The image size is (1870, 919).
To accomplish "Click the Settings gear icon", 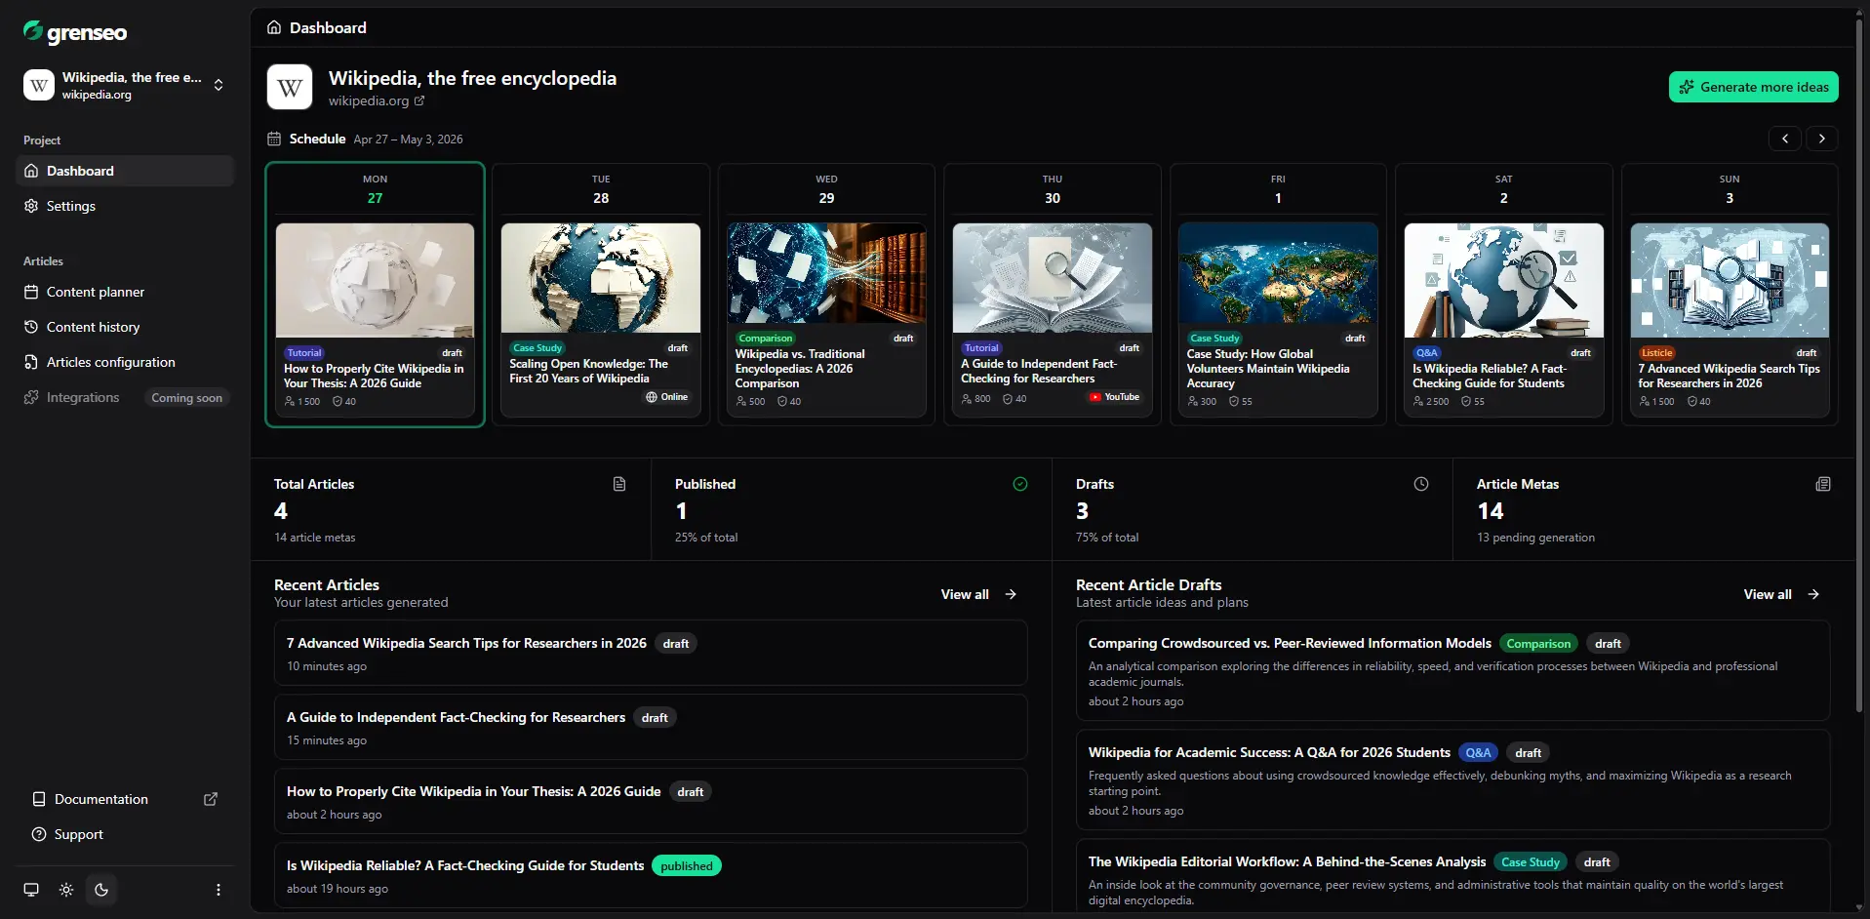I will (31, 206).
